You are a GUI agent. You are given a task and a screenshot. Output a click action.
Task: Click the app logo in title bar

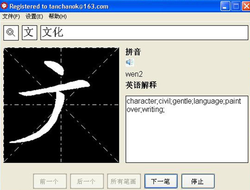click(x=4, y=6)
